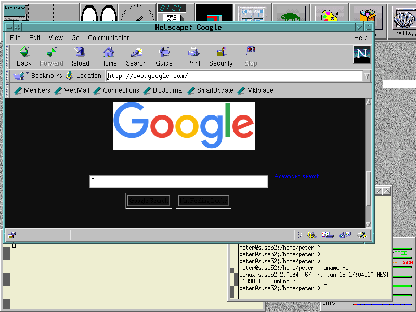416x312 pixels.
Task: Click the Google logo image
Action: 184,126
